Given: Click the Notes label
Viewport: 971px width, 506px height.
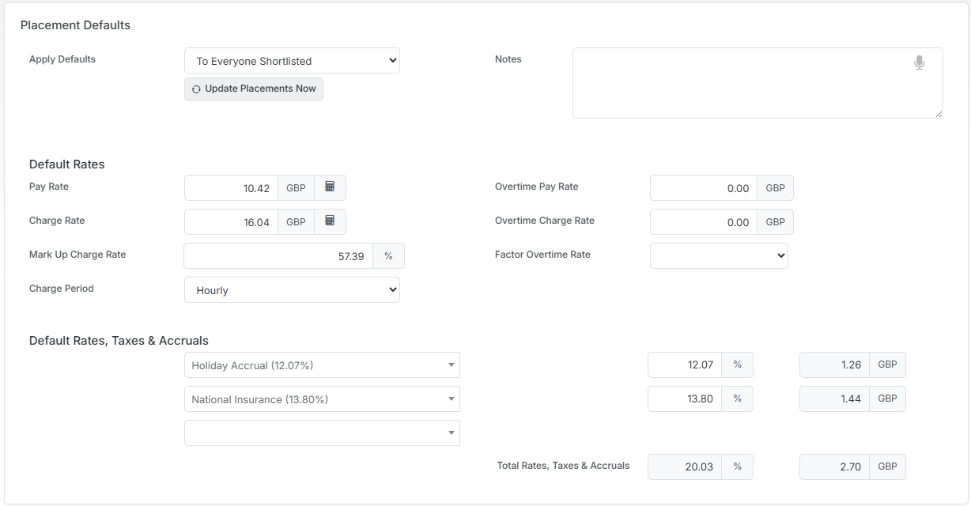Looking at the screenshot, I should (x=508, y=59).
